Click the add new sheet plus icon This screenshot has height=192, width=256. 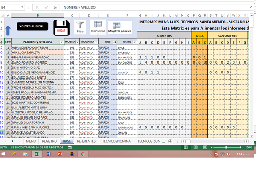coord(170,141)
